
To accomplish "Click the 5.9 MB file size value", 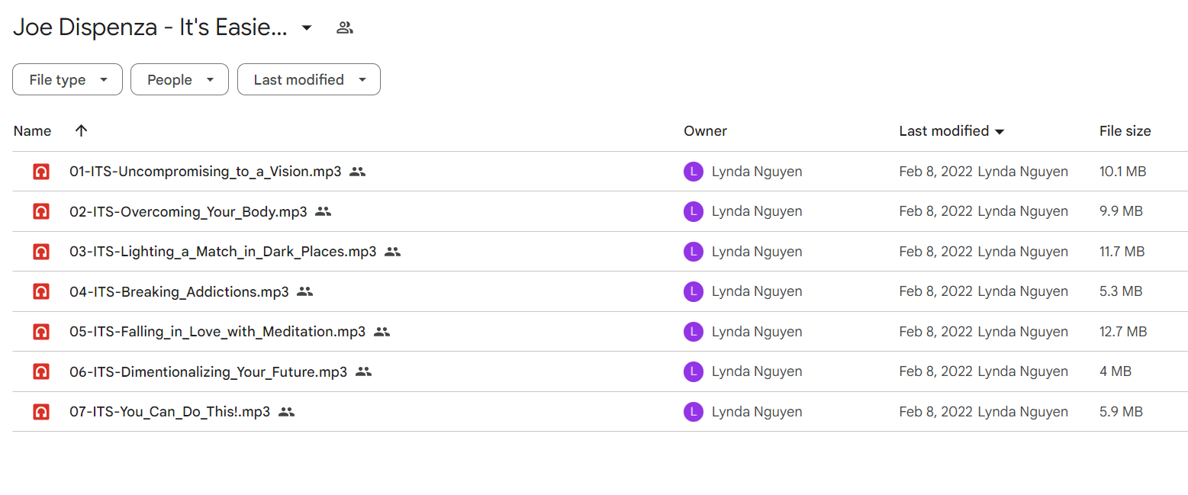I will (x=1121, y=412).
